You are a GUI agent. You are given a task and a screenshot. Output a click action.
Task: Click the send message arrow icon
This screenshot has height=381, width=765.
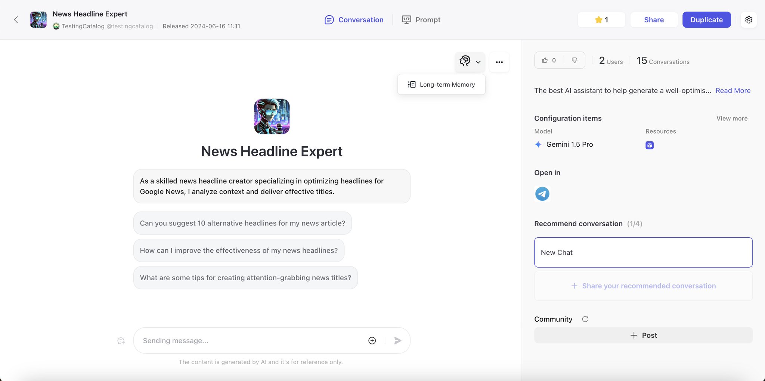[x=398, y=340]
